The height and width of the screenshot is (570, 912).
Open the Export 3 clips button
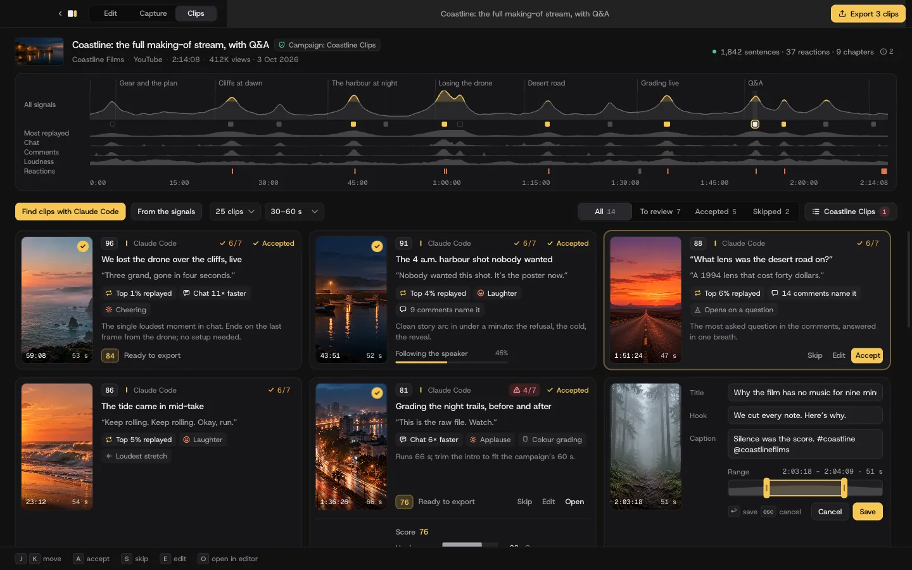click(x=868, y=14)
